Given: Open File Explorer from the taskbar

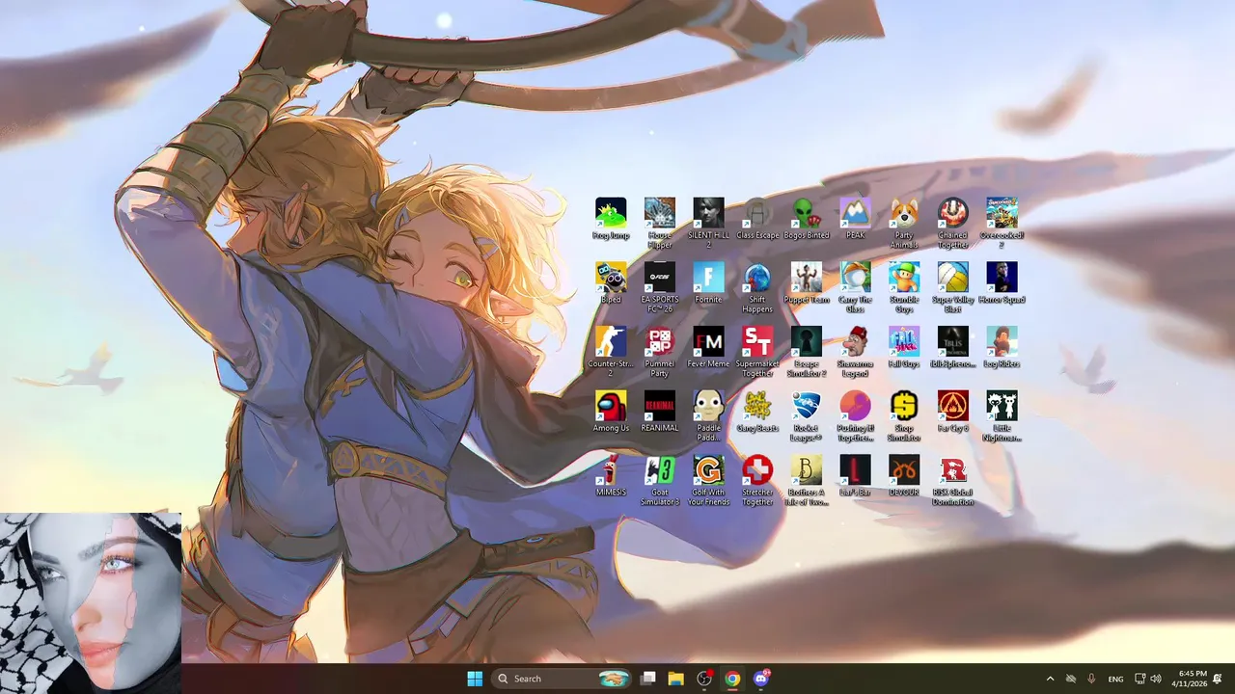Looking at the screenshot, I should coord(676,679).
